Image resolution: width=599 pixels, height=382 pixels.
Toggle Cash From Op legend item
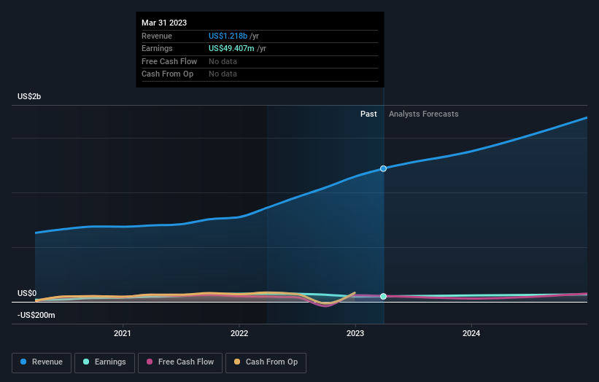(267, 362)
